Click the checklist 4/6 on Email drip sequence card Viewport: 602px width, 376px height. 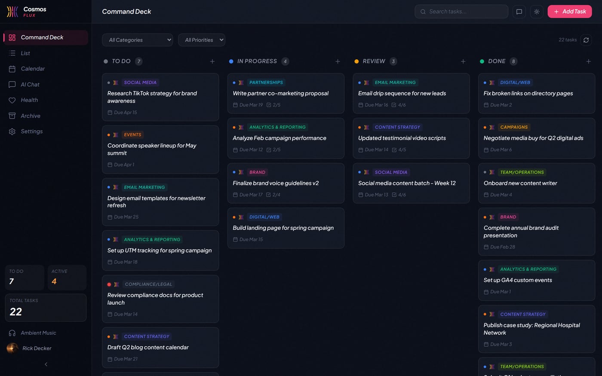(399, 105)
